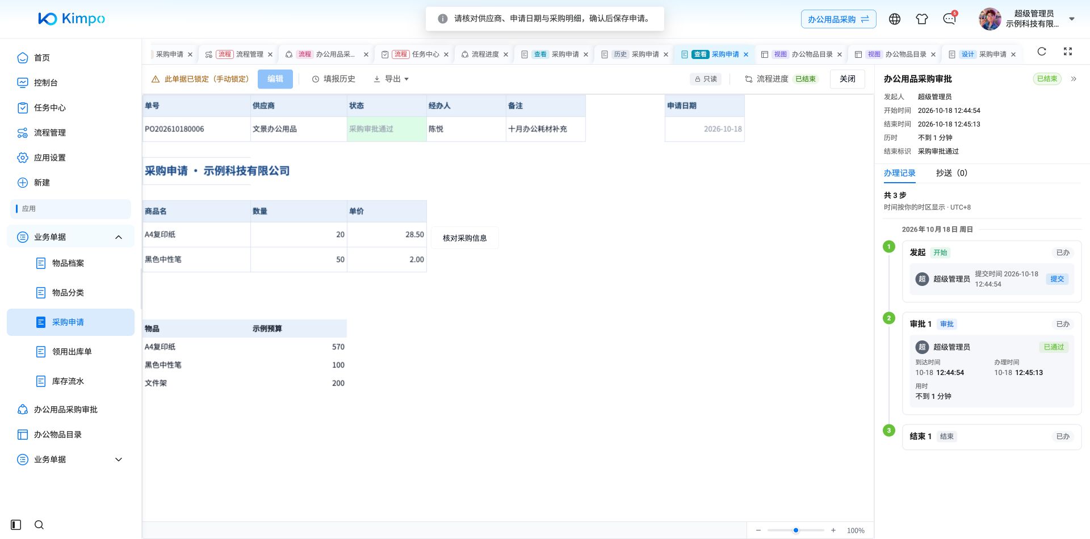Collapse the first 业务单据 group
The width and height of the screenshot is (1090, 539).
(71, 237)
